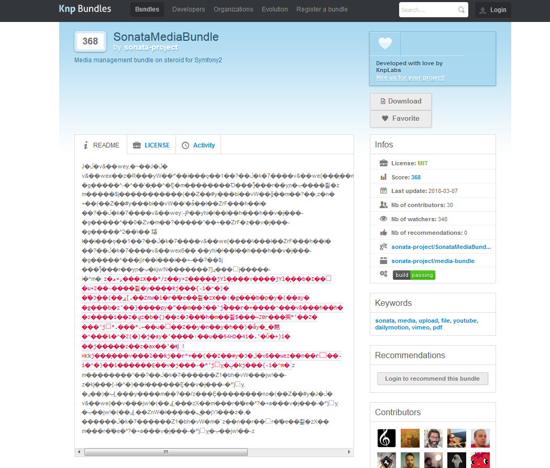
Task: Click the 368 score badge
Action: (90, 41)
